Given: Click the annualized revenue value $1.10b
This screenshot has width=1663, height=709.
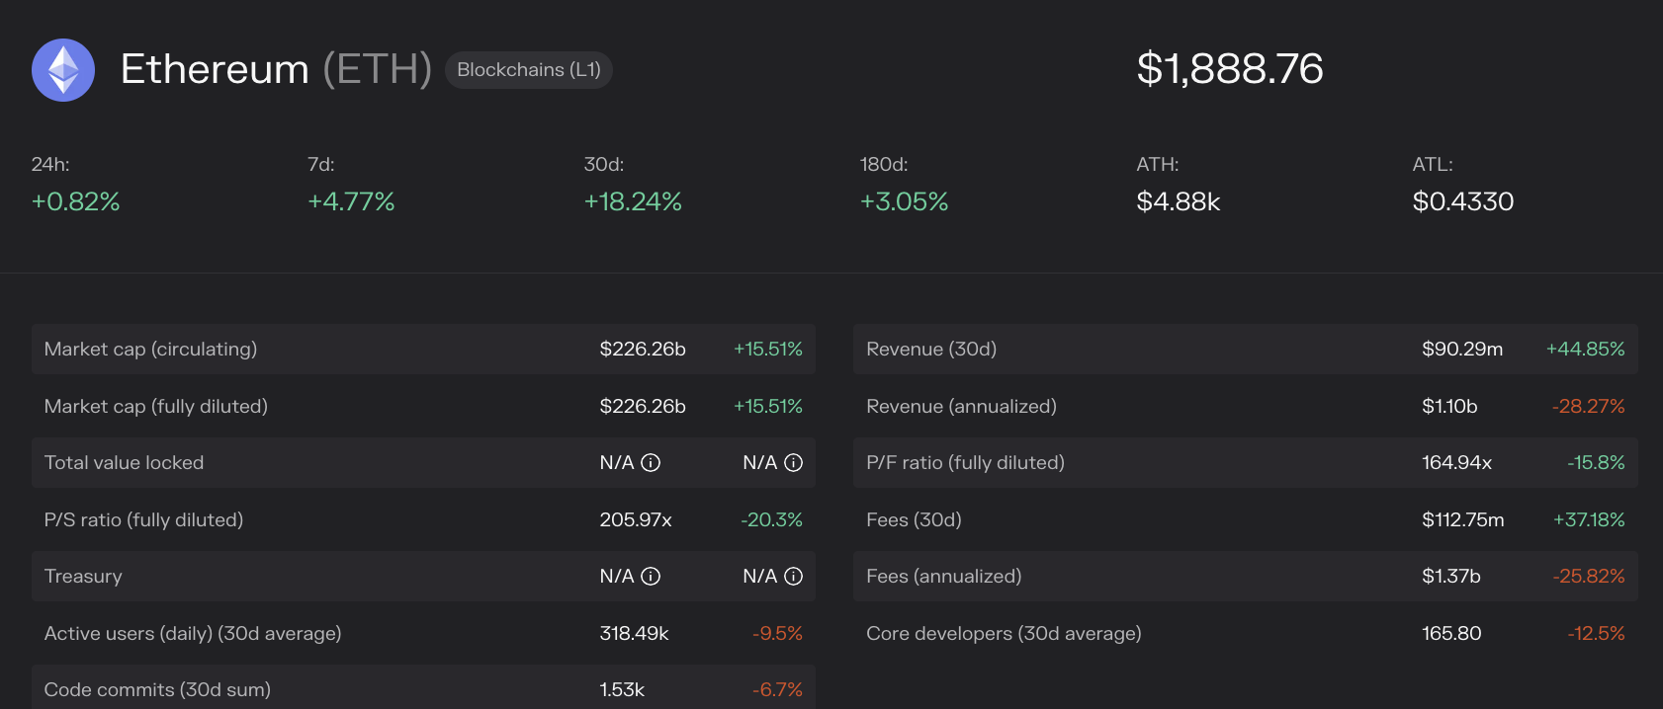Looking at the screenshot, I should [x=1449, y=407].
